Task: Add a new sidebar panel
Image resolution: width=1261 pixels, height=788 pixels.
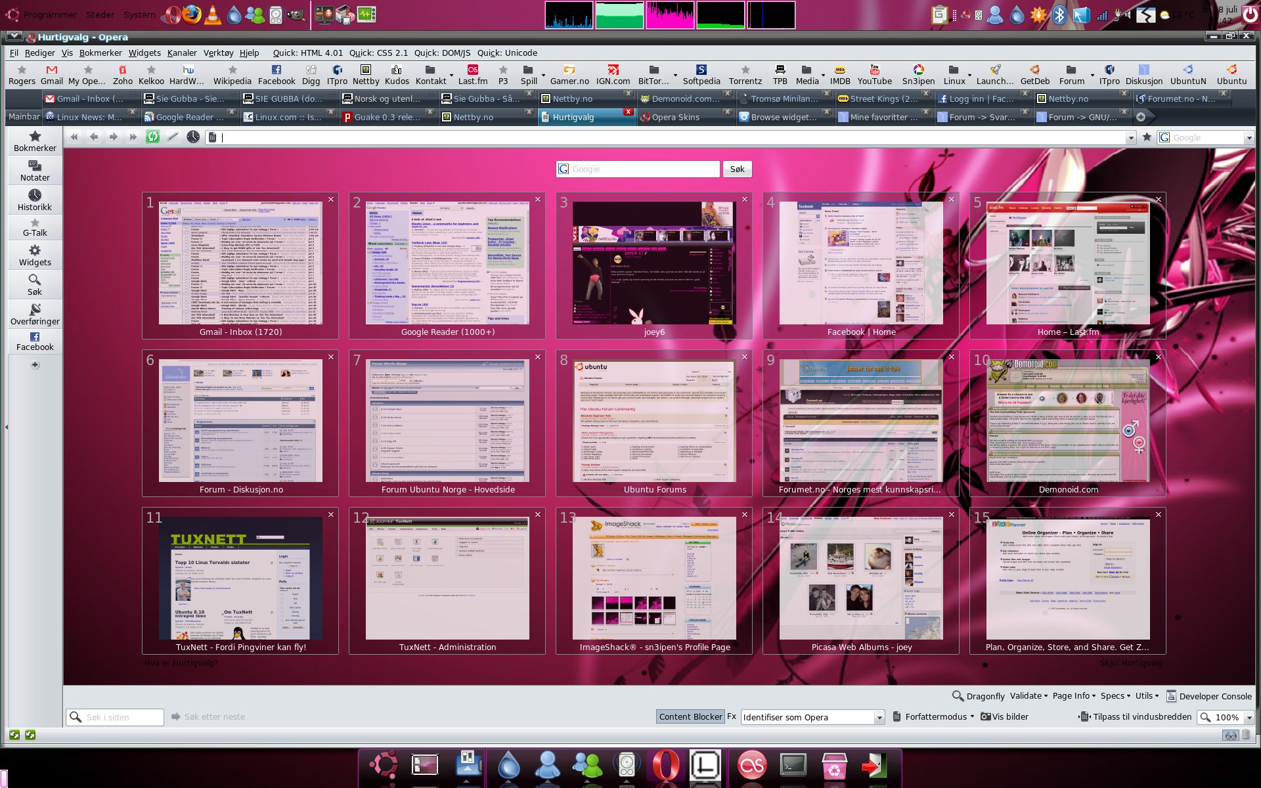Action: click(x=35, y=364)
